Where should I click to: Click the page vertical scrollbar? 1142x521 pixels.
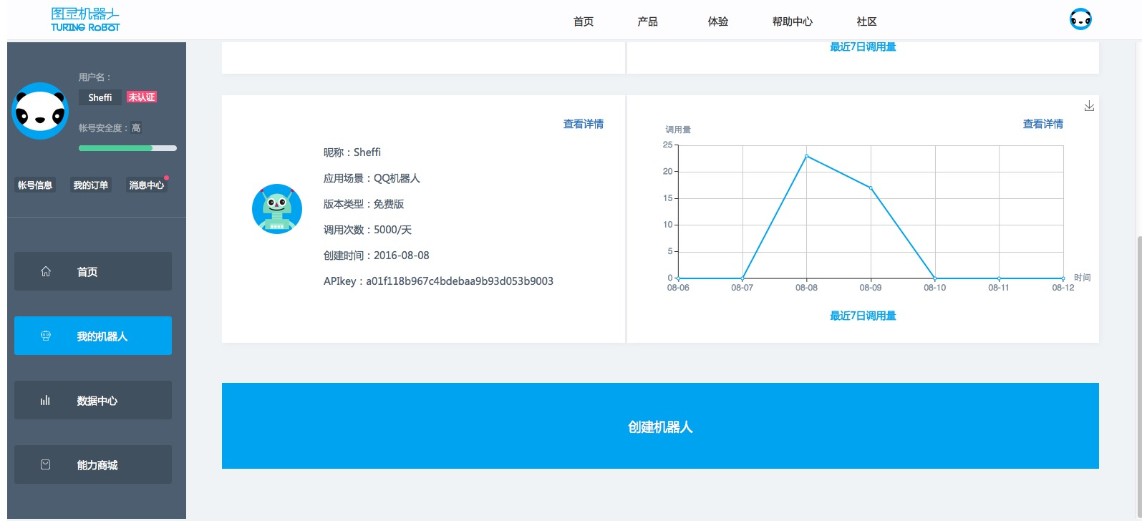coord(1138,378)
